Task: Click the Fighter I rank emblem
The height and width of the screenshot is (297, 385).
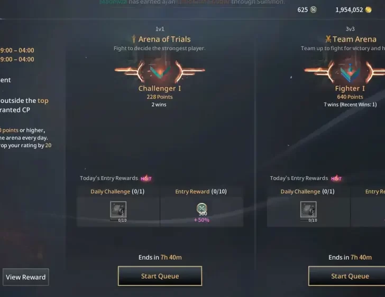Action: point(350,72)
